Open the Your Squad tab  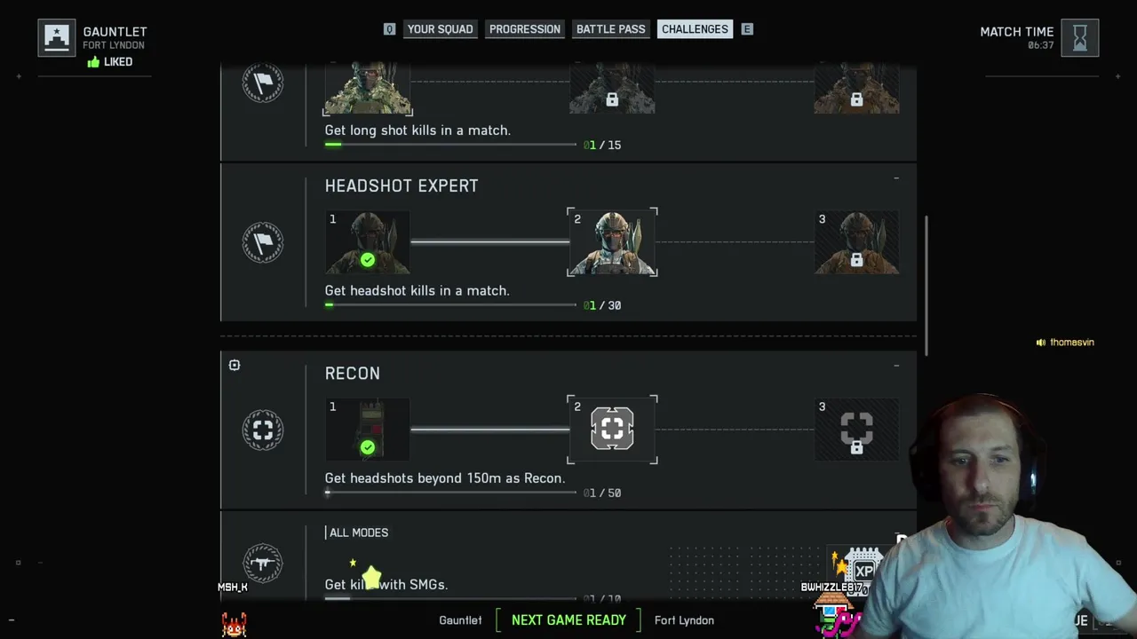[x=440, y=29]
